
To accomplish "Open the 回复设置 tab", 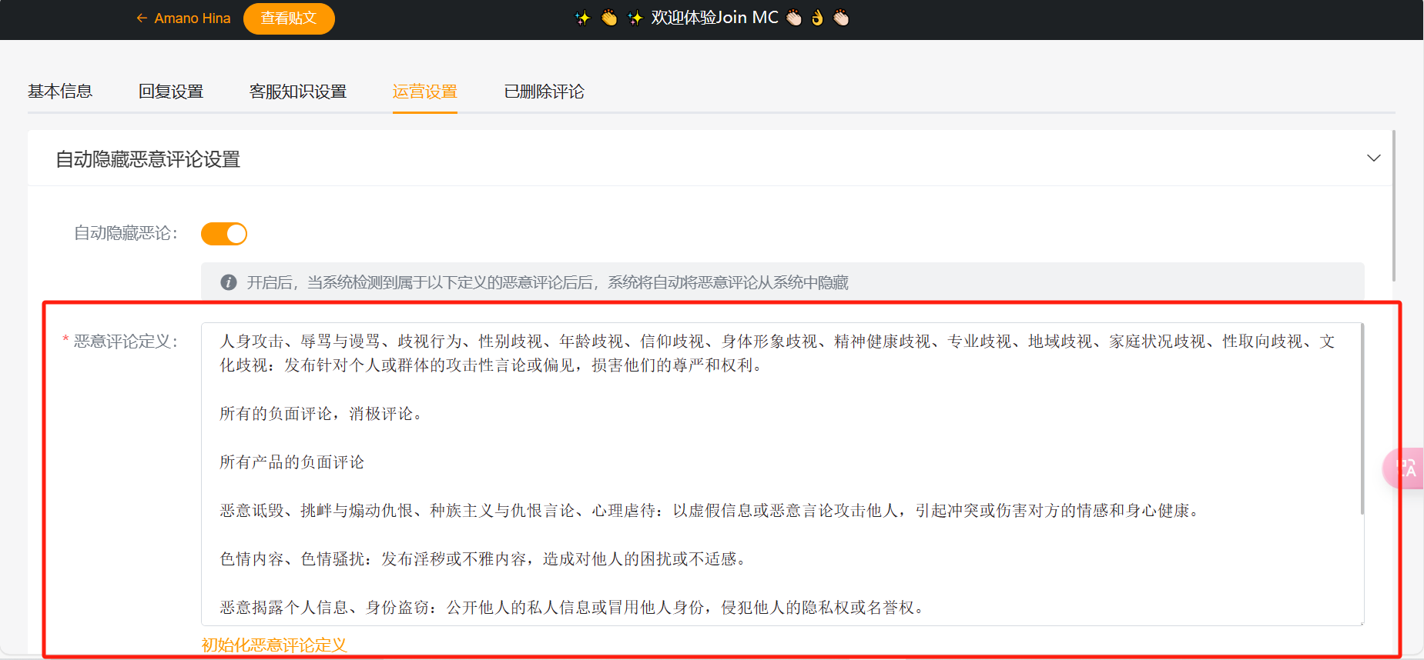I will (x=171, y=92).
